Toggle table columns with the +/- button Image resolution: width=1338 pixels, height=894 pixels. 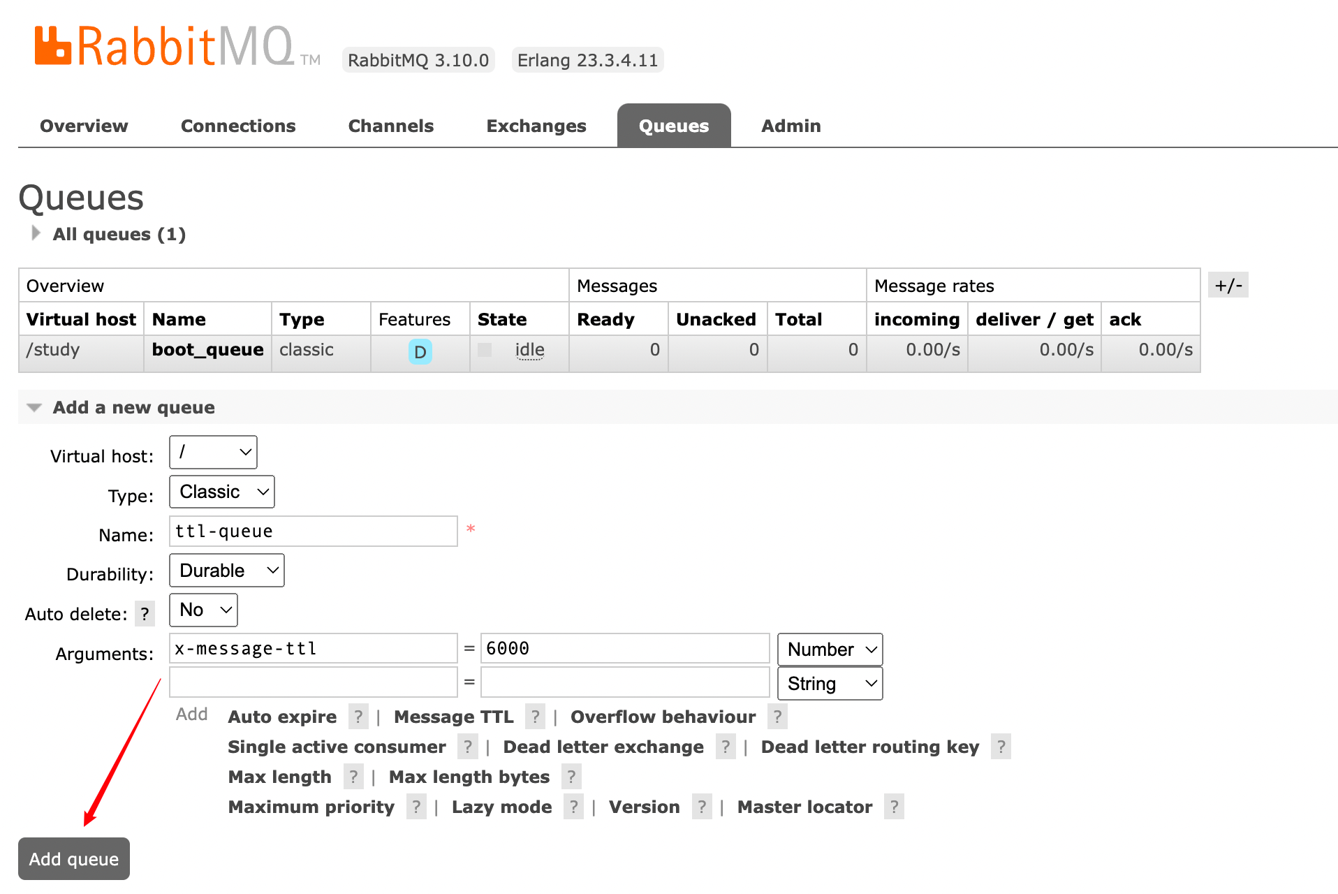[1228, 285]
